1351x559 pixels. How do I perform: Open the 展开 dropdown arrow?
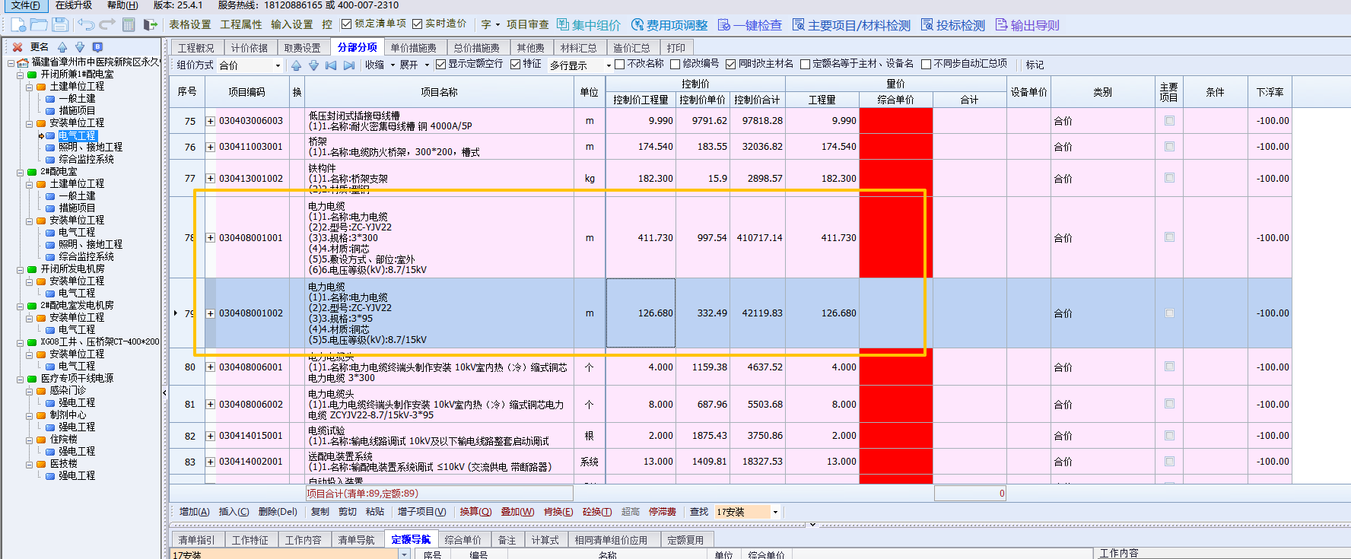tap(427, 65)
